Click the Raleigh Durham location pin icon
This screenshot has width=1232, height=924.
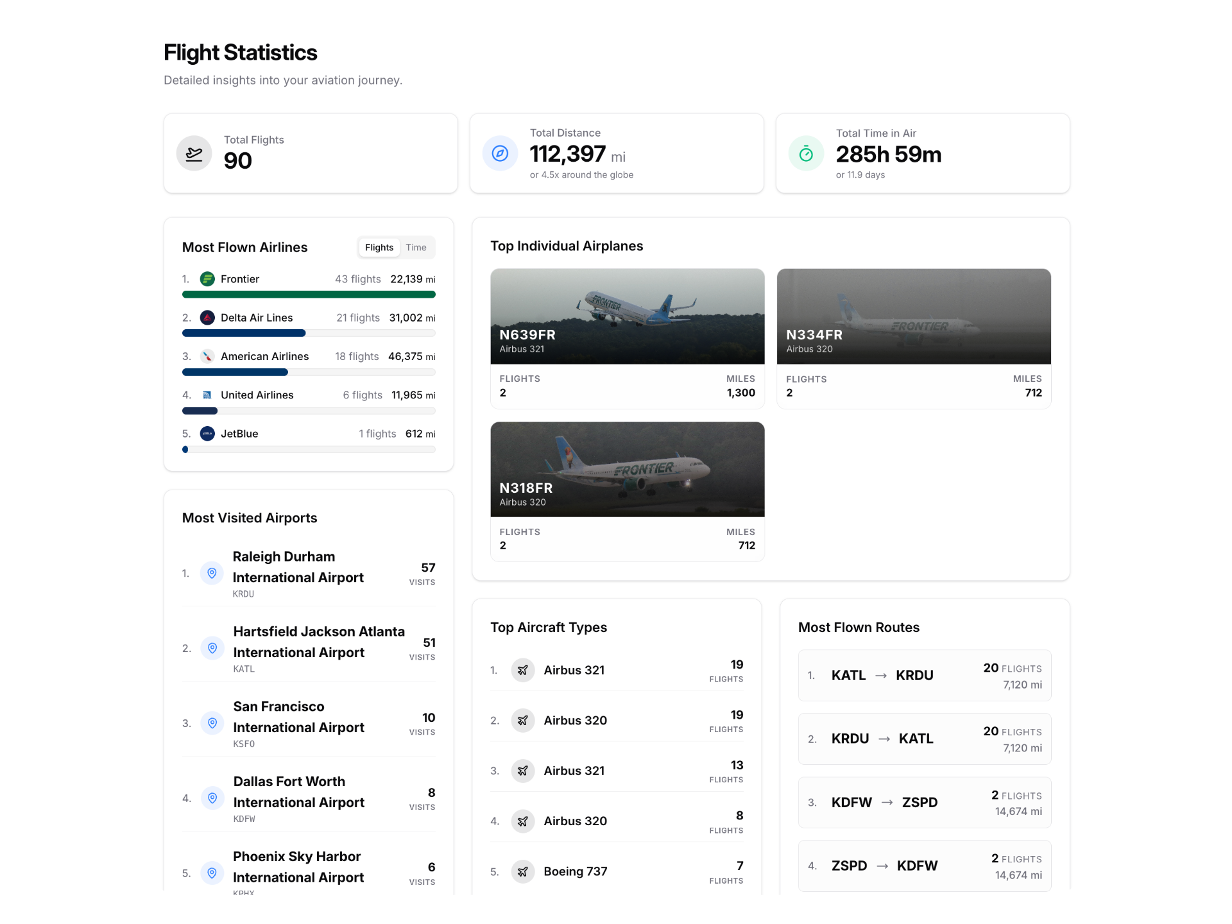coord(212,573)
